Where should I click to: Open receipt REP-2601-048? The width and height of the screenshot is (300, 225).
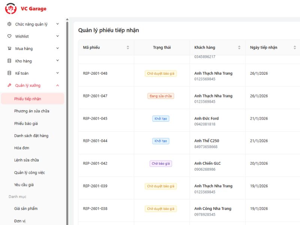pyautogui.click(x=95, y=73)
